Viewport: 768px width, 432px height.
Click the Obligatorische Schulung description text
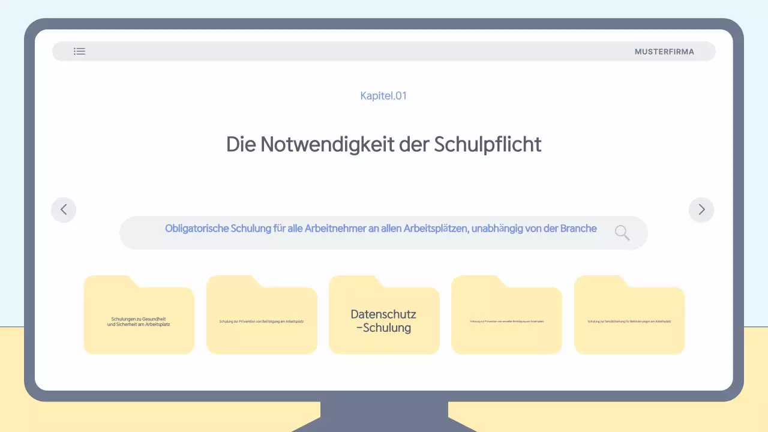click(x=380, y=229)
